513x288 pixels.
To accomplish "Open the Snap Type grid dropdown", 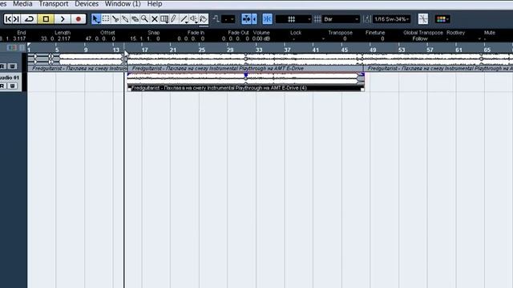I will pyautogui.click(x=293, y=19).
